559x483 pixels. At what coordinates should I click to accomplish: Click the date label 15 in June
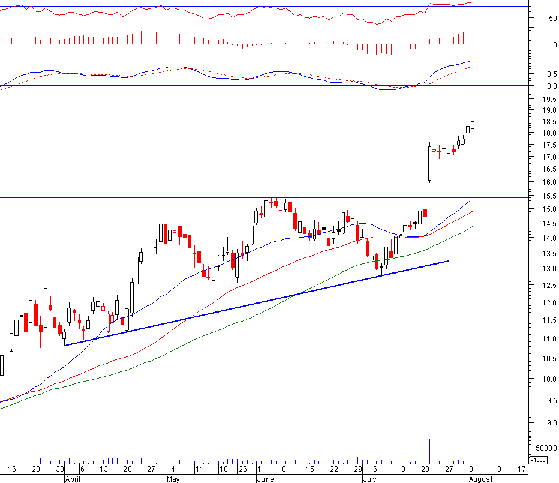coord(310,469)
